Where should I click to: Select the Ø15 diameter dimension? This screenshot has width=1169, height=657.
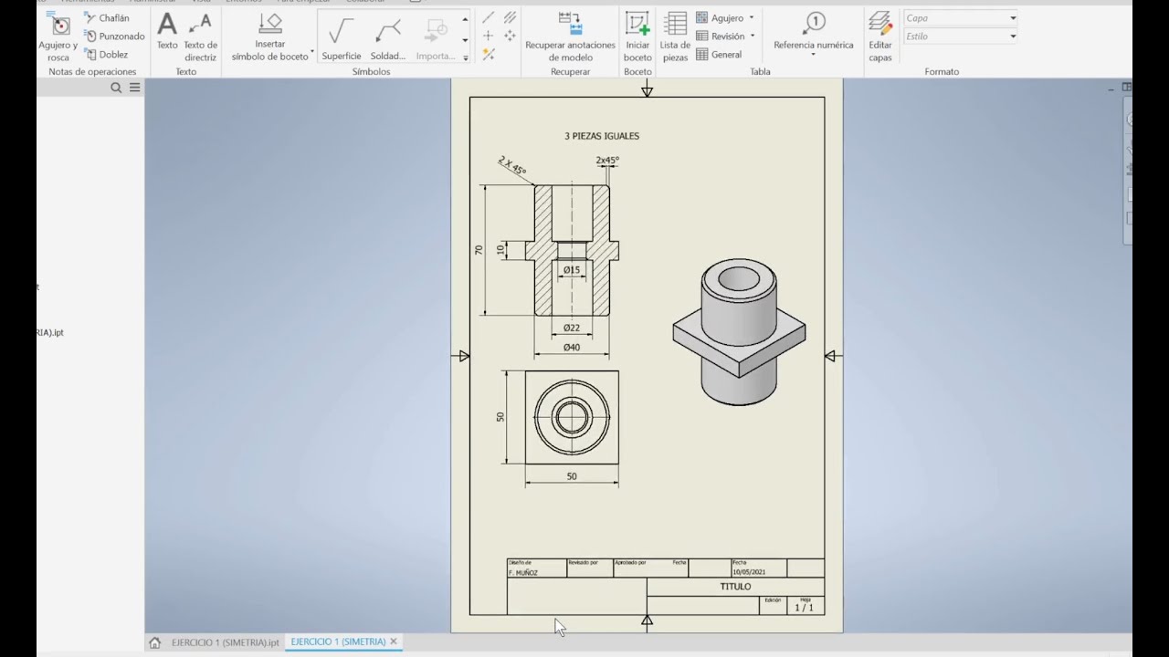(x=572, y=270)
